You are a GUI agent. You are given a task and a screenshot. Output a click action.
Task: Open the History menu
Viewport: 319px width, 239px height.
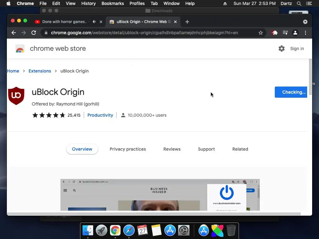click(x=88, y=3)
